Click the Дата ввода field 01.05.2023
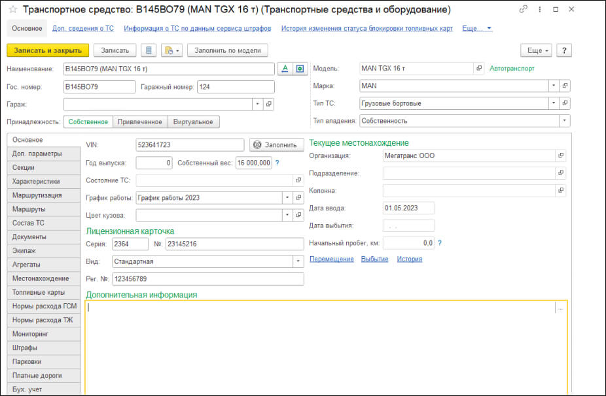This screenshot has width=606, height=396. [408, 208]
